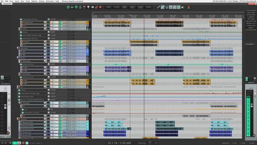The image size is (257, 145).
Task: Click the orange Record button in transport
Action: pyautogui.click(x=23, y=143)
